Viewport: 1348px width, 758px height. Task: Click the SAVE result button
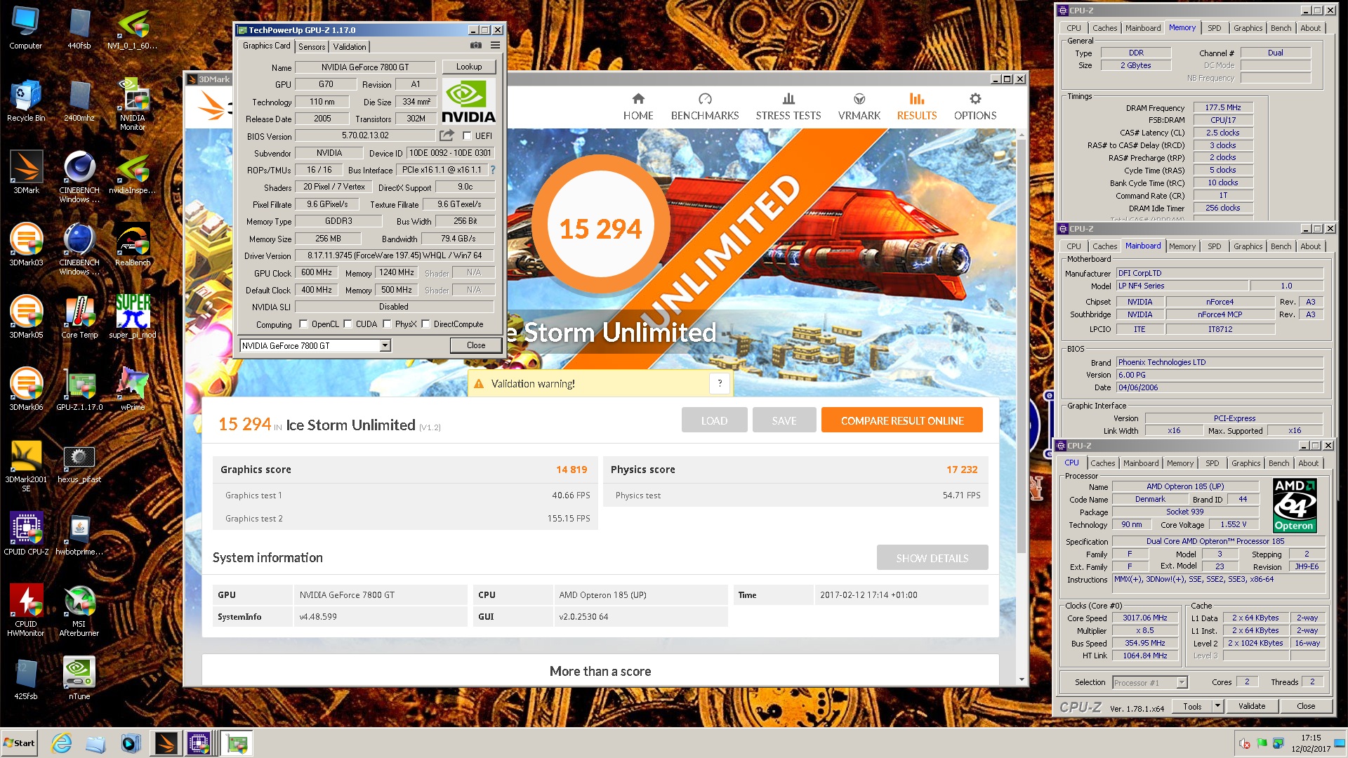click(784, 420)
